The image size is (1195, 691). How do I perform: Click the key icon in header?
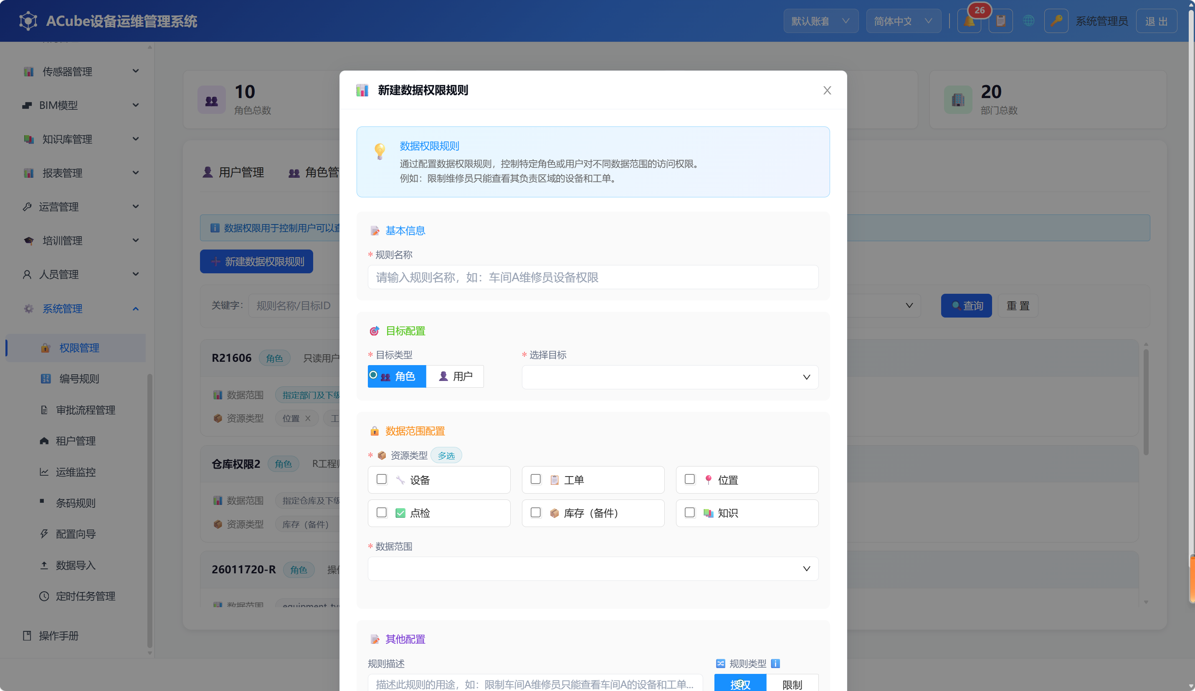tap(1056, 21)
